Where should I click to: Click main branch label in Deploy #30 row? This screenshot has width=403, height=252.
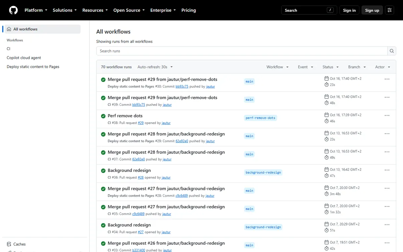tap(250, 82)
